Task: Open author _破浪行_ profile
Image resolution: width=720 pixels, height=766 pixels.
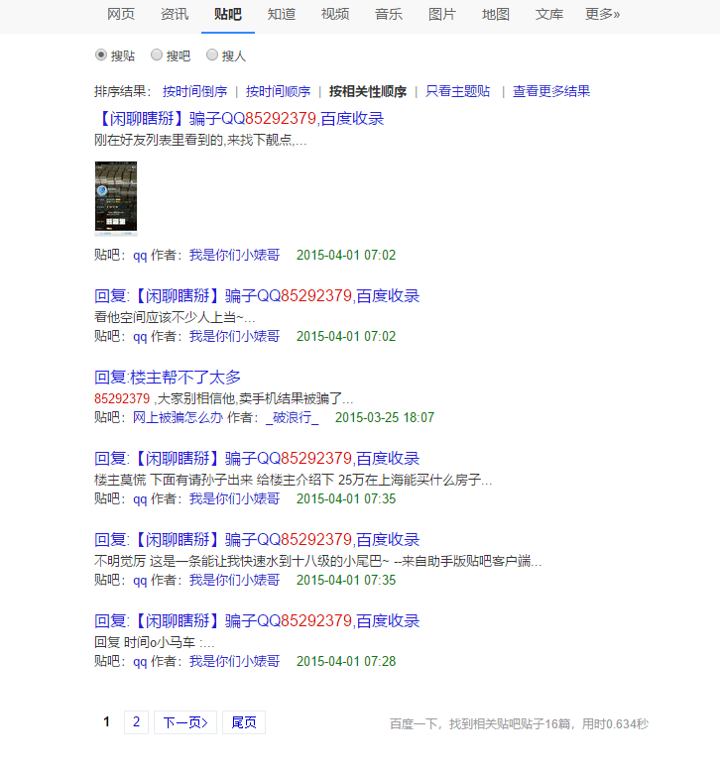Action: click(x=293, y=418)
